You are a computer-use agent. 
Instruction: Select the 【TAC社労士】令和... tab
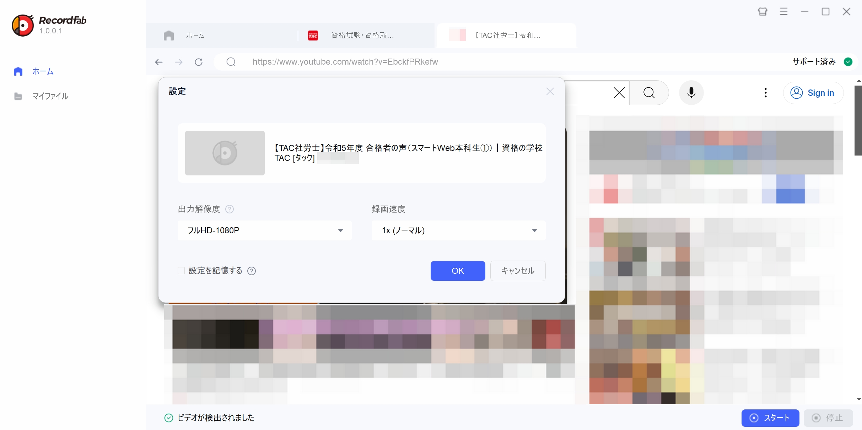click(506, 36)
